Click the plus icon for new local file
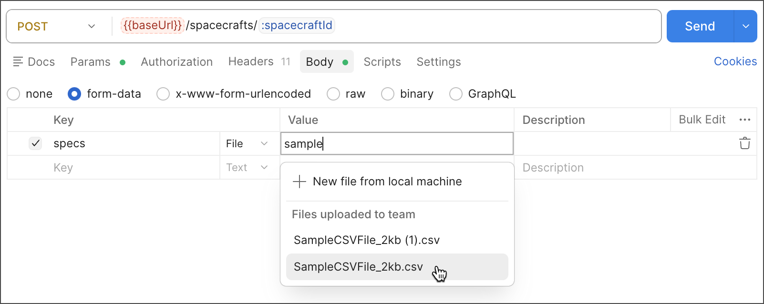This screenshot has width=764, height=304. coord(299,182)
